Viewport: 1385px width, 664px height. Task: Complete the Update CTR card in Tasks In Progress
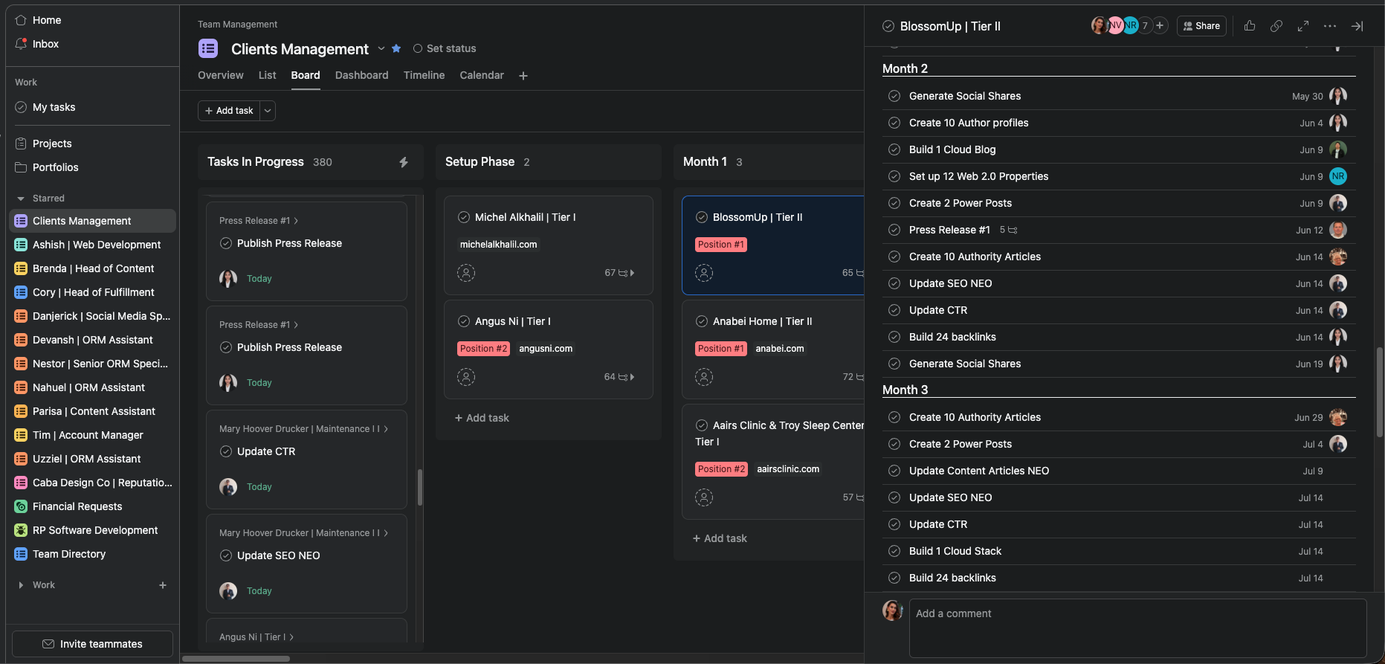pos(226,451)
